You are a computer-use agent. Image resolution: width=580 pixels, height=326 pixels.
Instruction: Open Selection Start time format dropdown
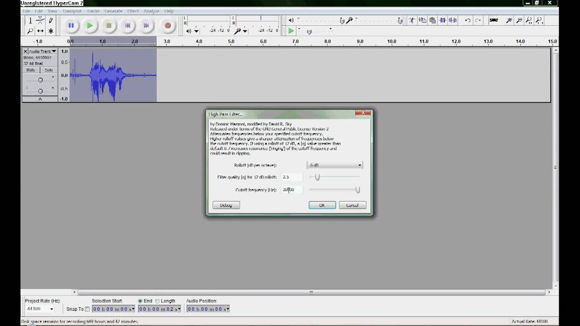click(133, 309)
